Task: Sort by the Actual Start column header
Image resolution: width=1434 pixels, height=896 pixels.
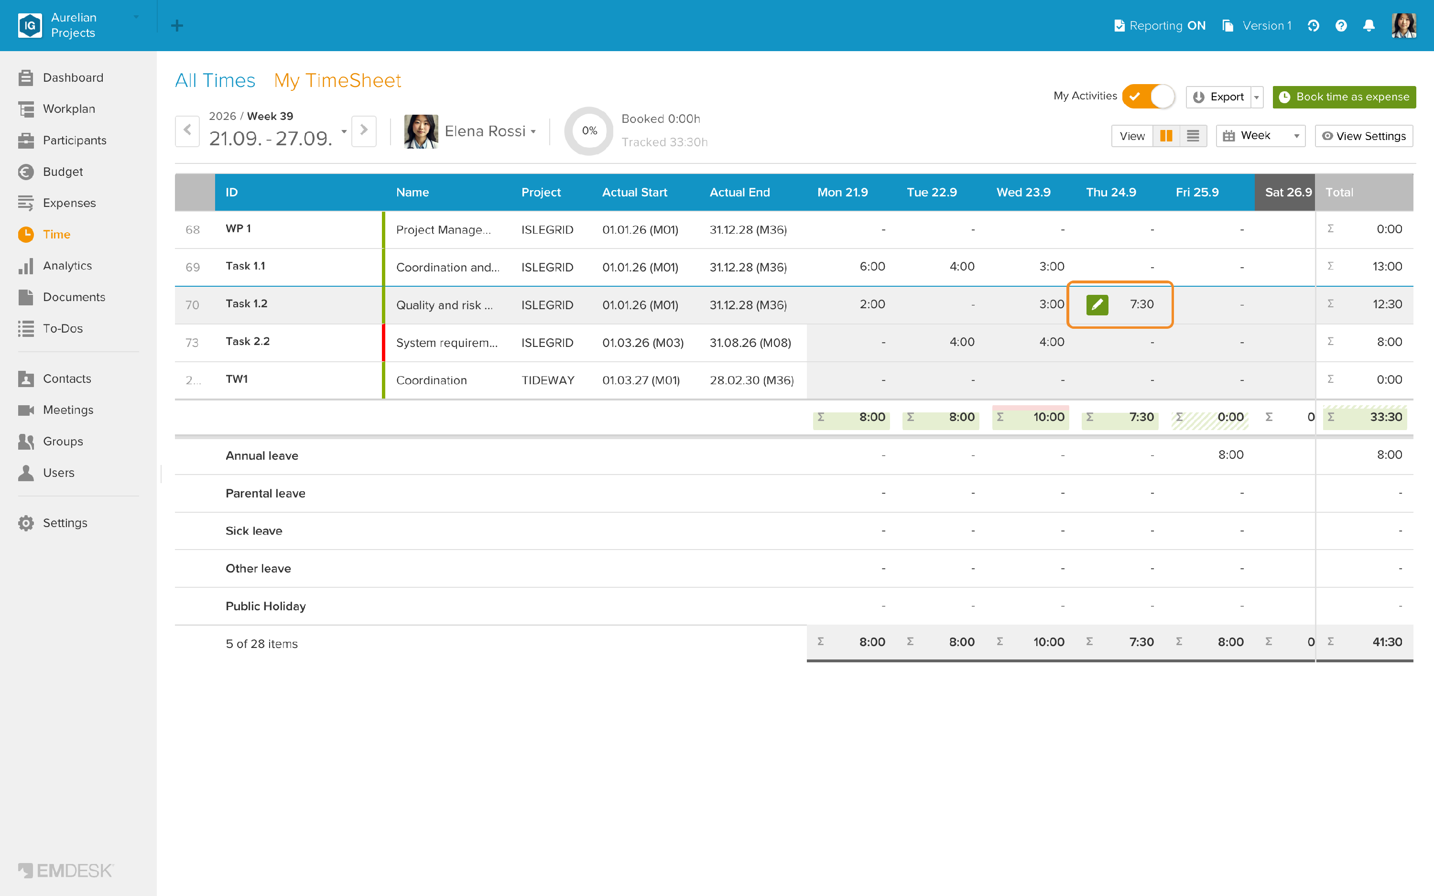Action: point(634,193)
